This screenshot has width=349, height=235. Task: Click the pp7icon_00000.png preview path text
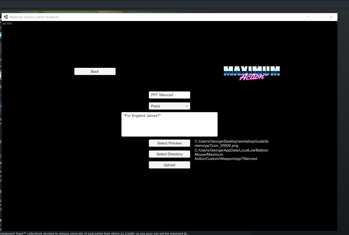pos(232,143)
